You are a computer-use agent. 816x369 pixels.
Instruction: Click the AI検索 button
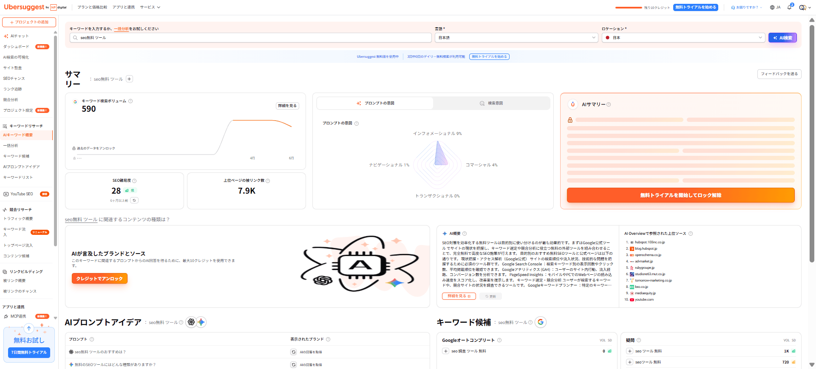[x=782, y=38]
